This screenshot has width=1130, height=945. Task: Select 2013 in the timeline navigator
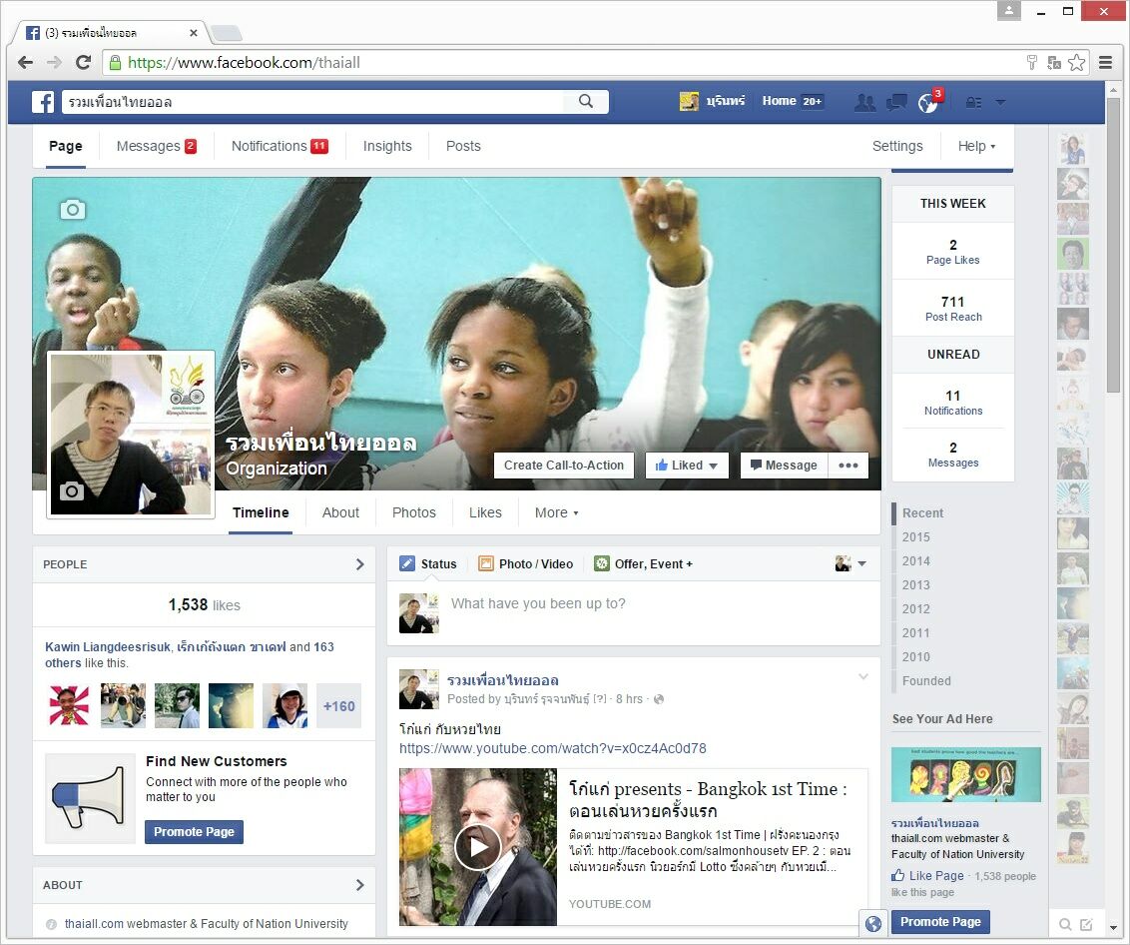[x=915, y=584]
